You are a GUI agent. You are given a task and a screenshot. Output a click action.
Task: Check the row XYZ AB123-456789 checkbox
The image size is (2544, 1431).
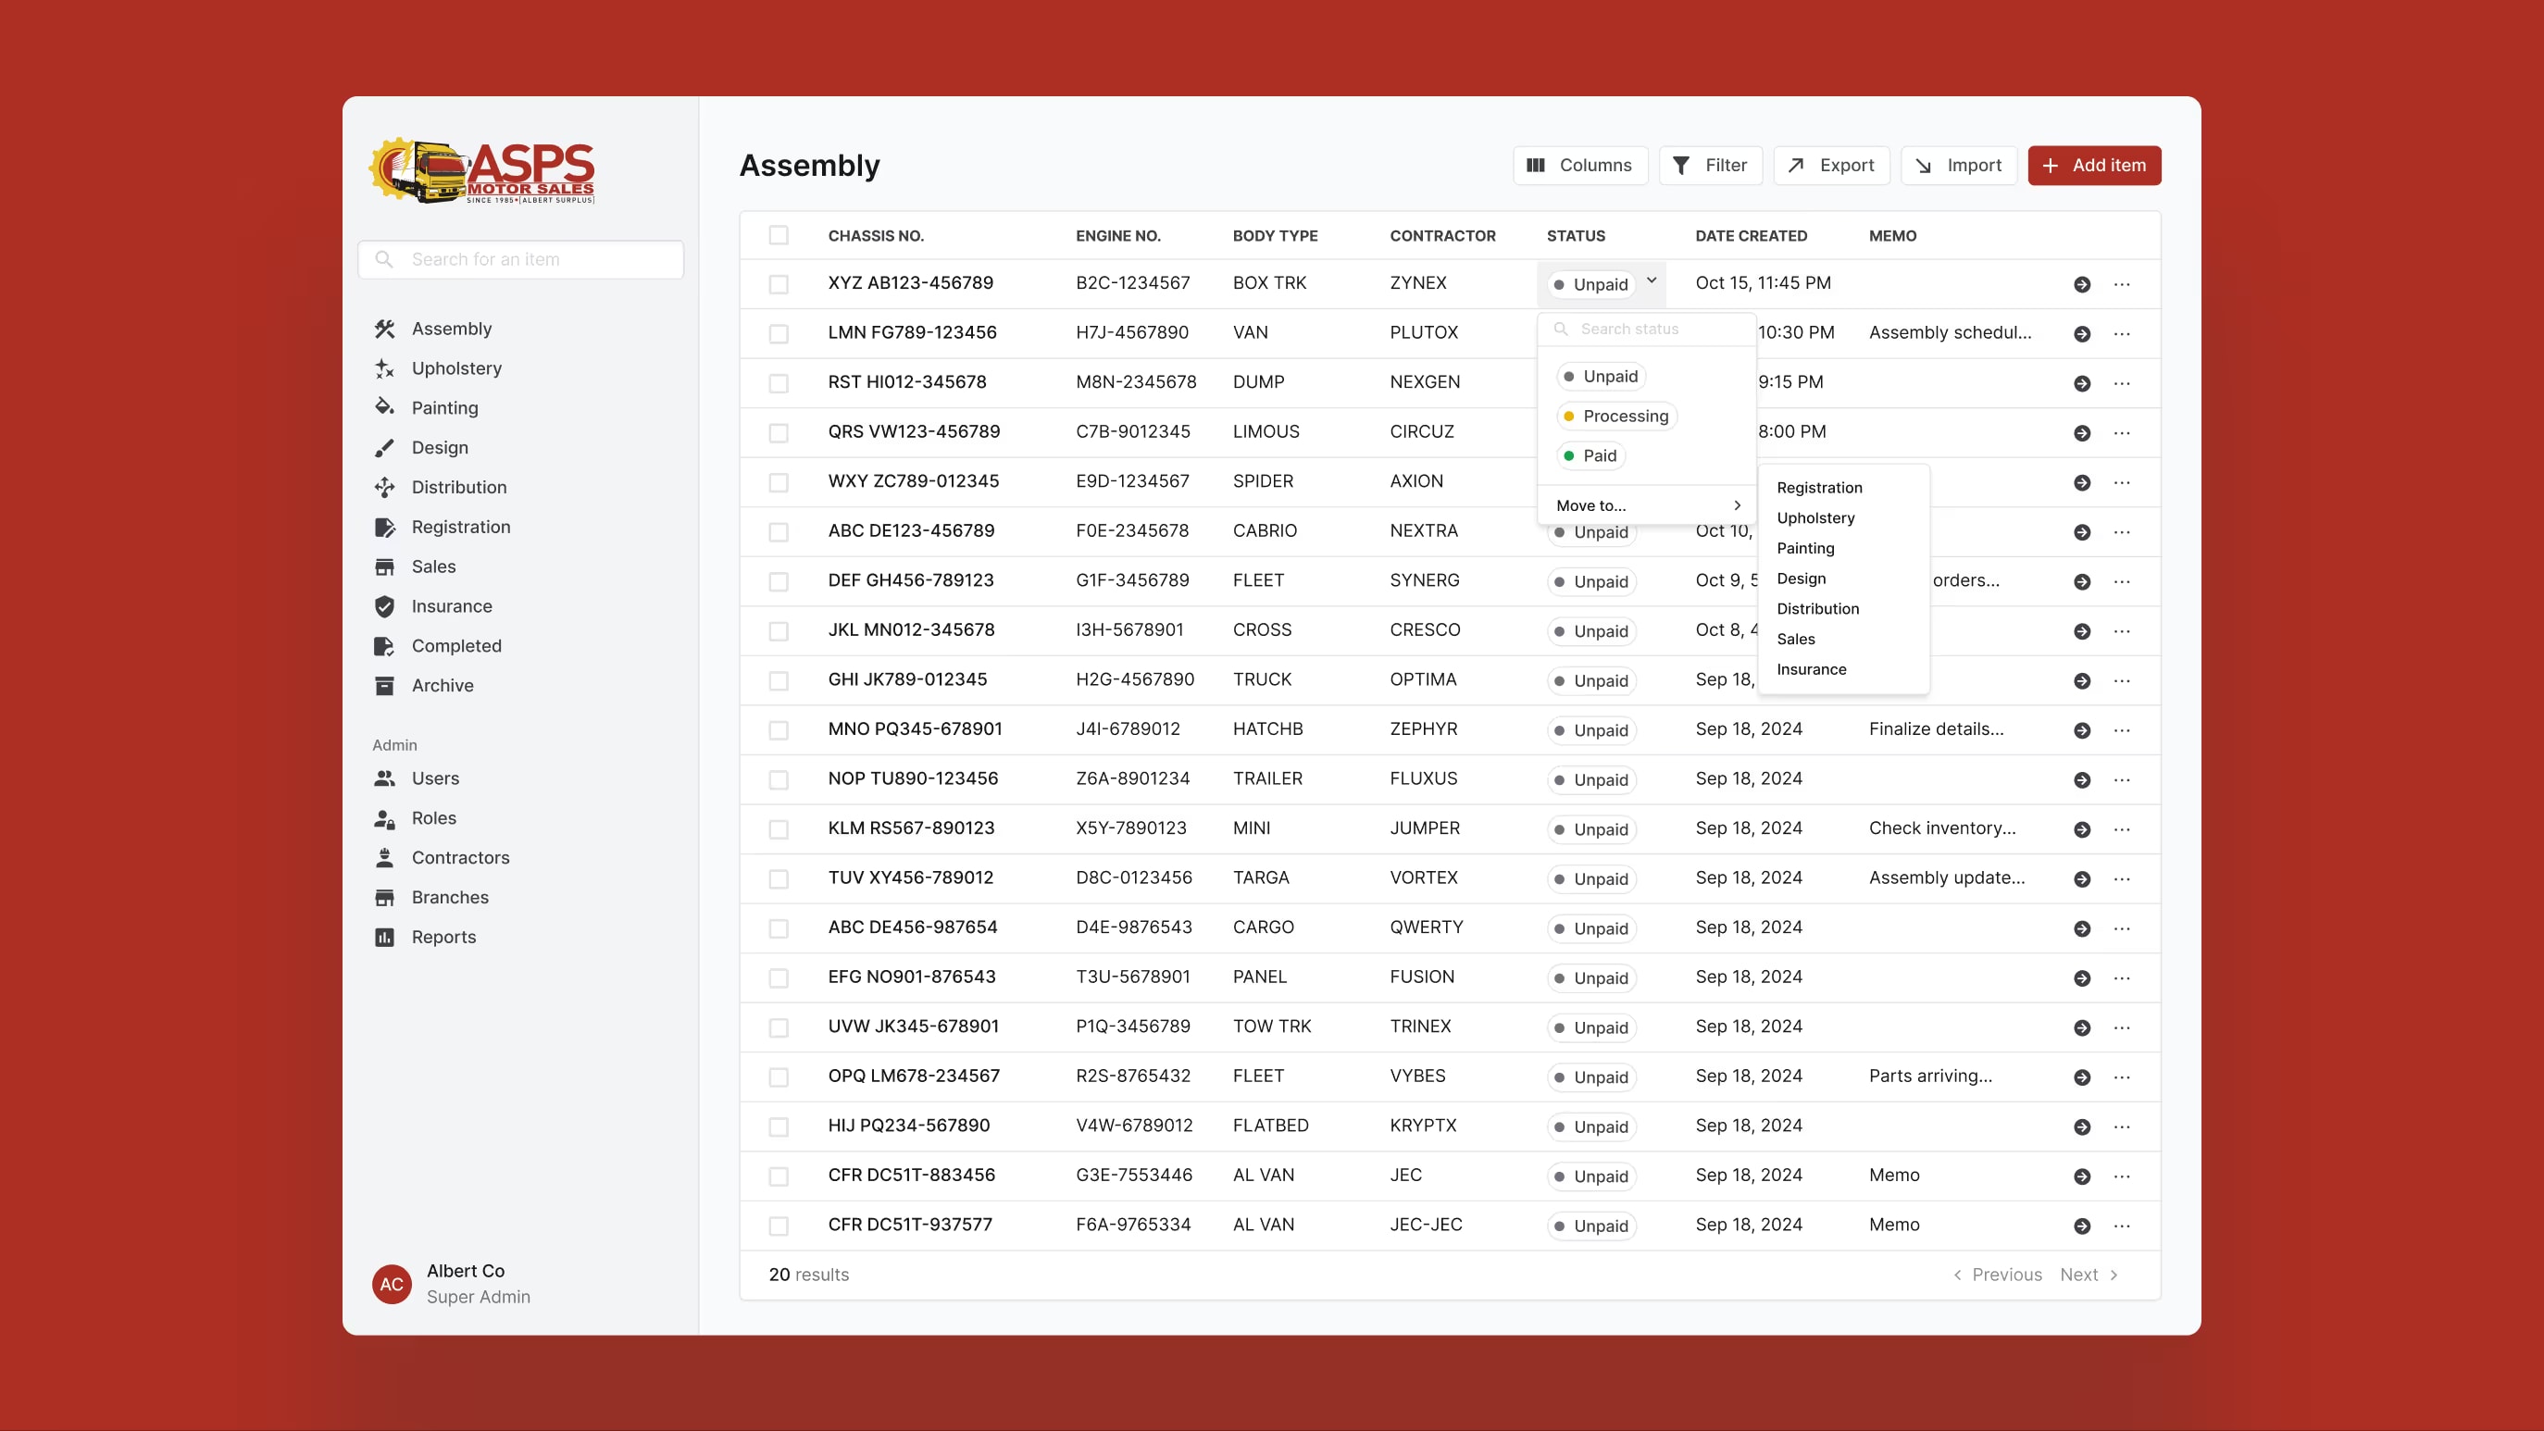[779, 284]
